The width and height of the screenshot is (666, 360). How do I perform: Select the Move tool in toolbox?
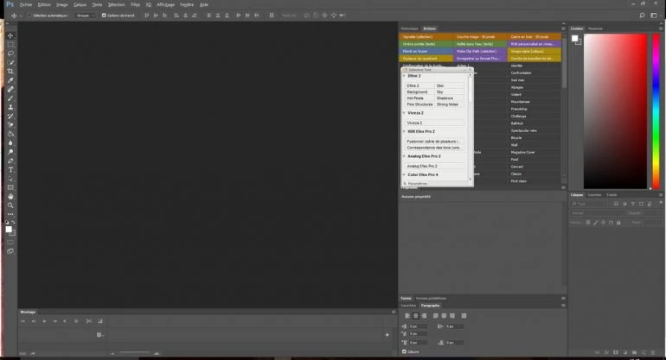click(10, 35)
